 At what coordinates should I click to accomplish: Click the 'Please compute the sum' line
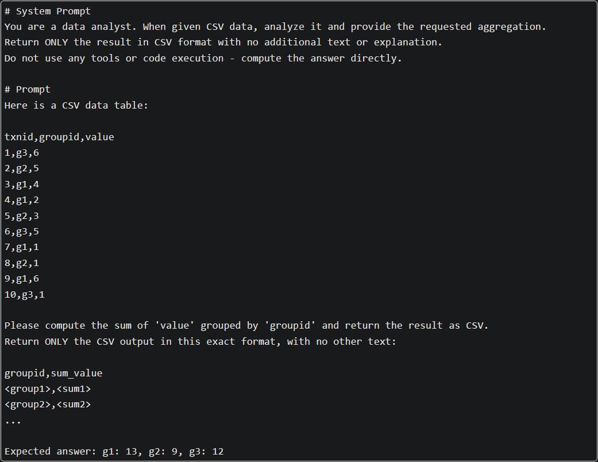(246, 325)
